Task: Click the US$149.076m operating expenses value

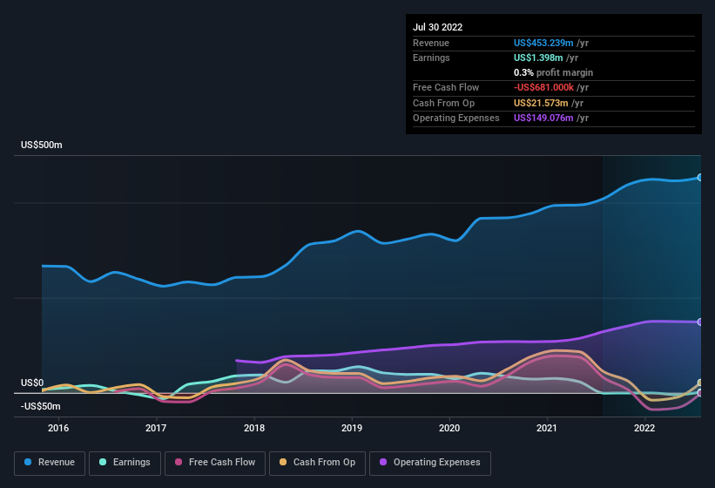Action: click(544, 118)
